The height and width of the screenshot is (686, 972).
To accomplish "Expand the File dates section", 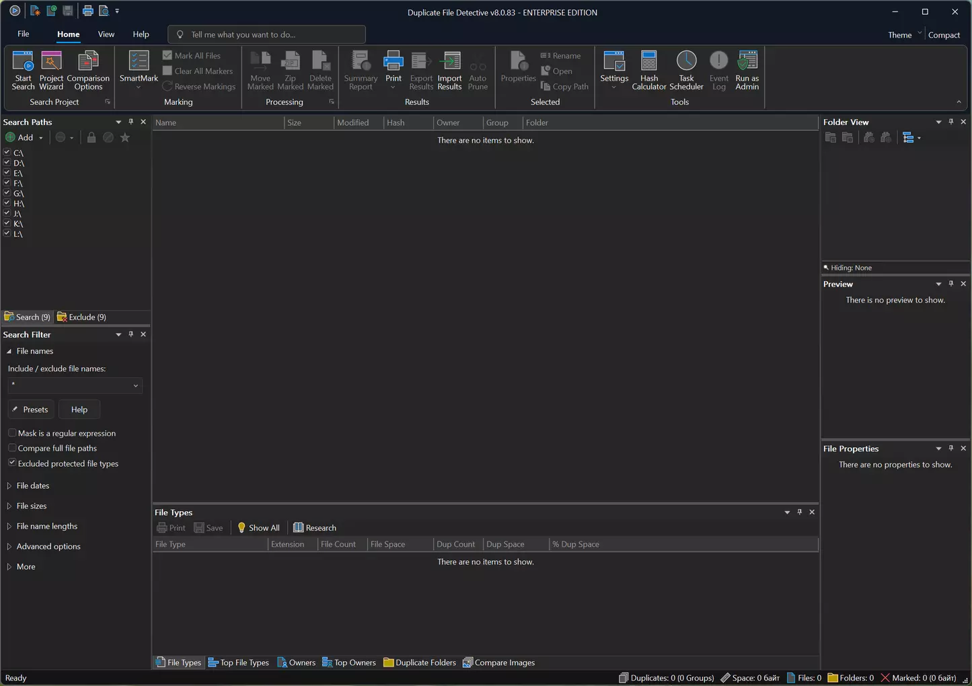I will 9,486.
